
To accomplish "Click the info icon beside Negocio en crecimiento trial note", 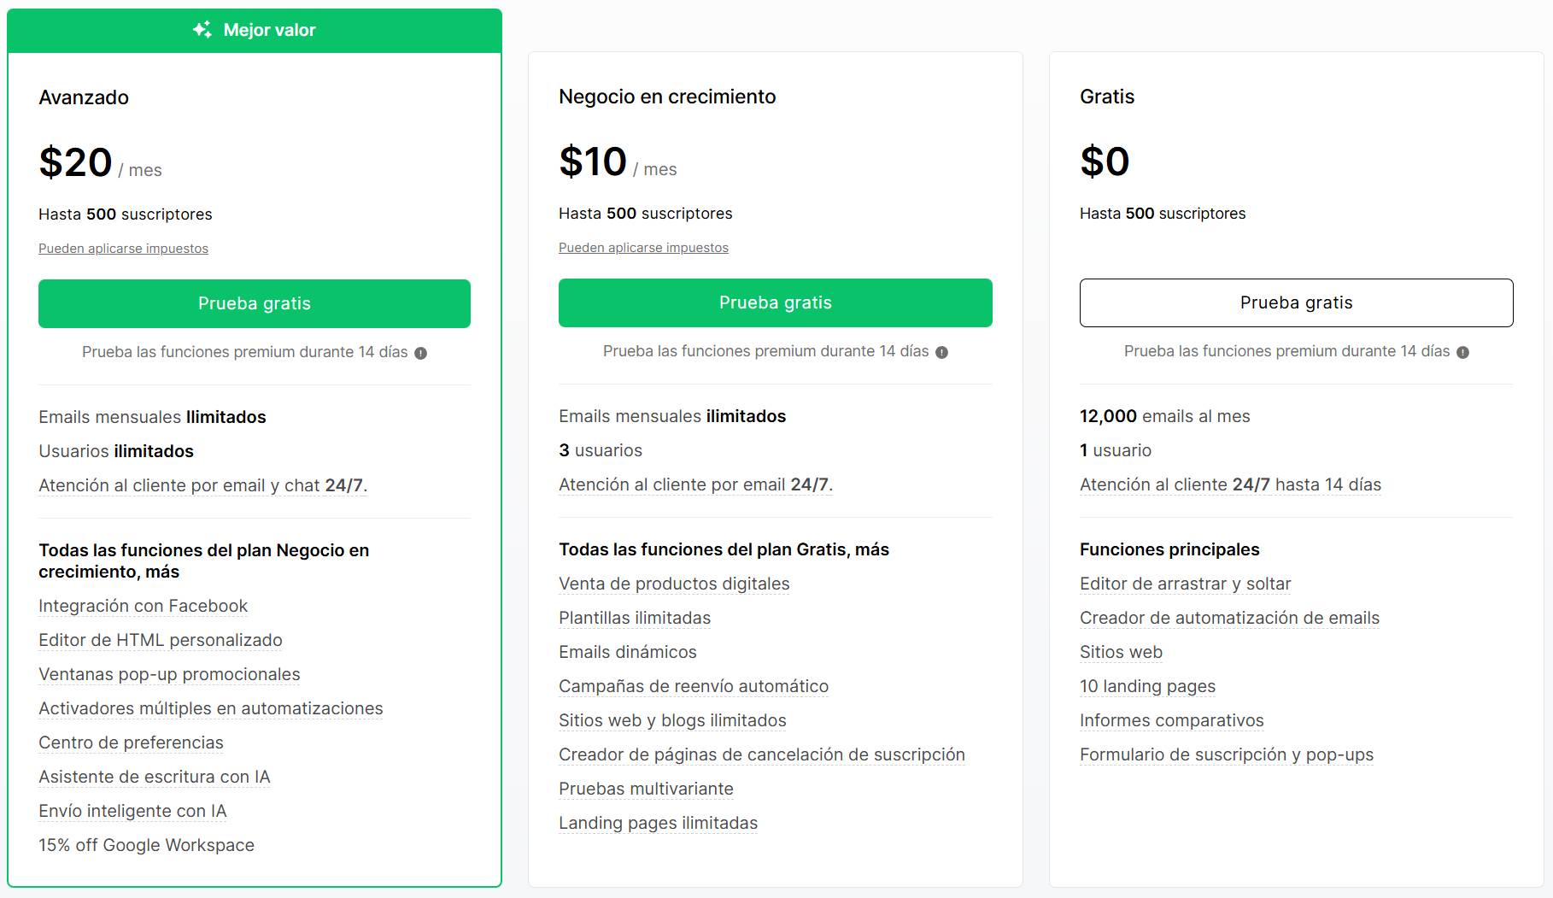I will [x=941, y=350].
